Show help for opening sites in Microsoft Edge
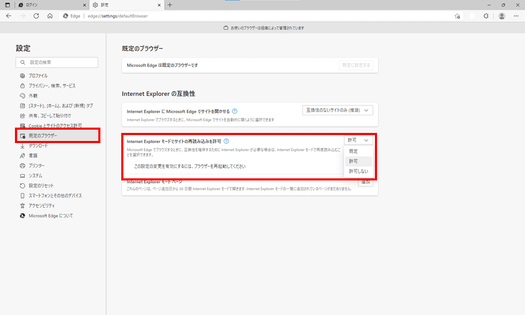The width and height of the screenshot is (525, 315). point(234,111)
